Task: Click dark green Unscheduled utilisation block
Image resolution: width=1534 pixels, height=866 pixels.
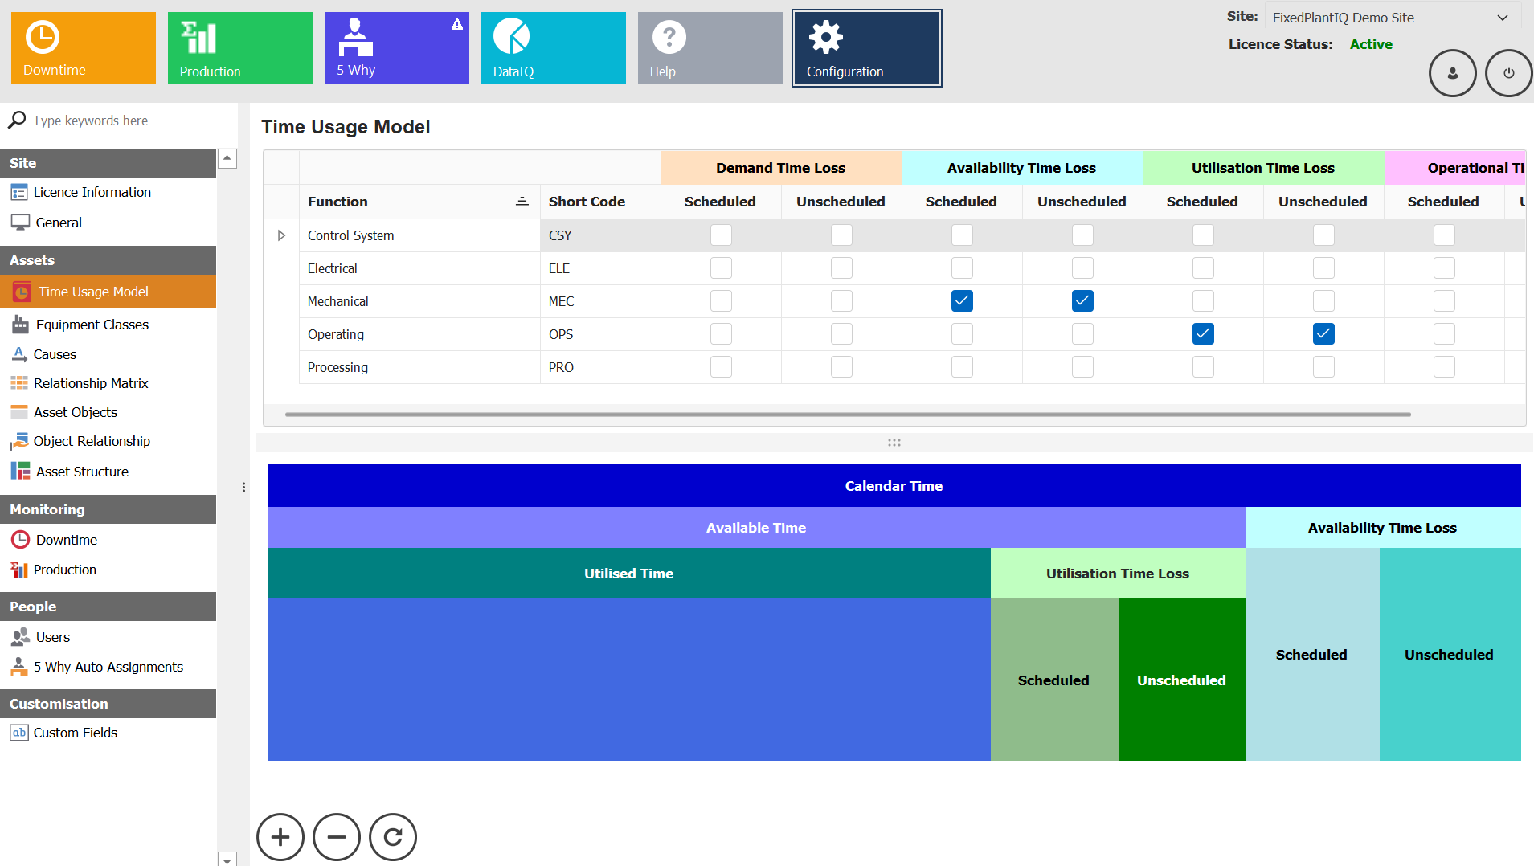Action: tap(1182, 680)
